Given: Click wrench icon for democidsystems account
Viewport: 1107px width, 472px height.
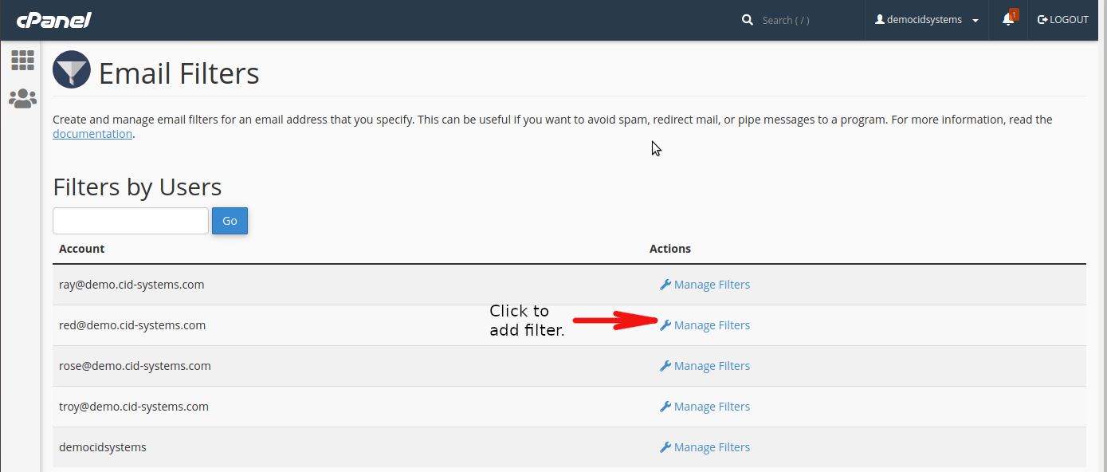Looking at the screenshot, I should (665, 447).
